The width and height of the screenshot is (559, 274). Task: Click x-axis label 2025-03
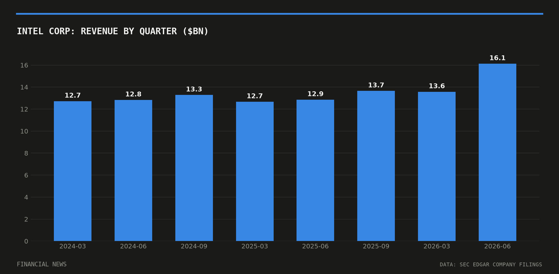coord(255,246)
